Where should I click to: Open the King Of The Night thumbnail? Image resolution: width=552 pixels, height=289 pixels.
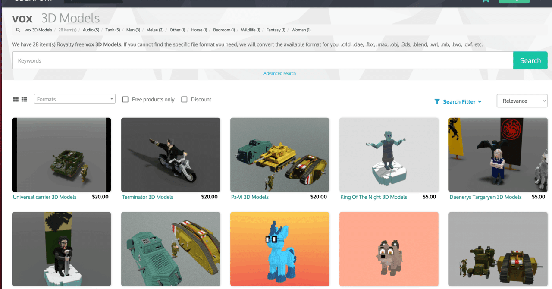(389, 154)
